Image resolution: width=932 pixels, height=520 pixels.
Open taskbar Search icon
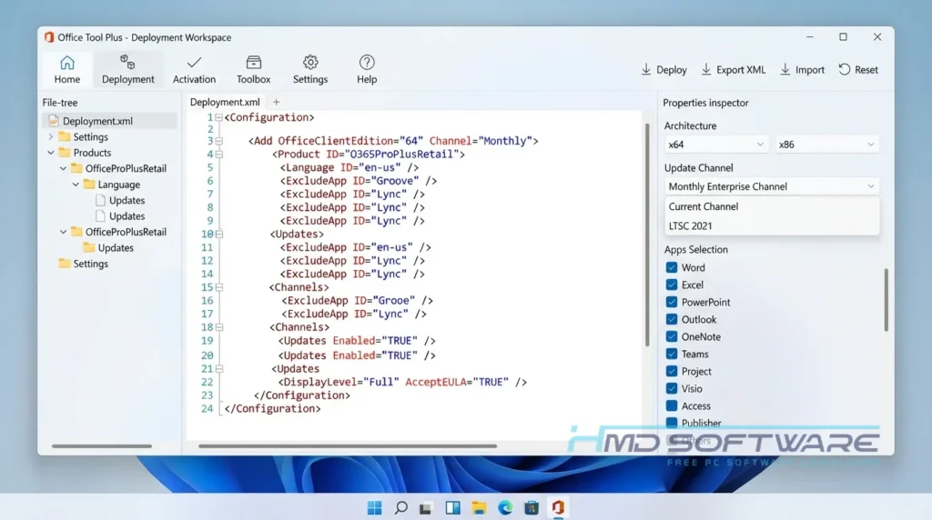401,507
